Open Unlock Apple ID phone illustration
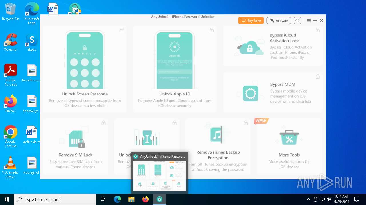366x205 pixels. [x=174, y=60]
